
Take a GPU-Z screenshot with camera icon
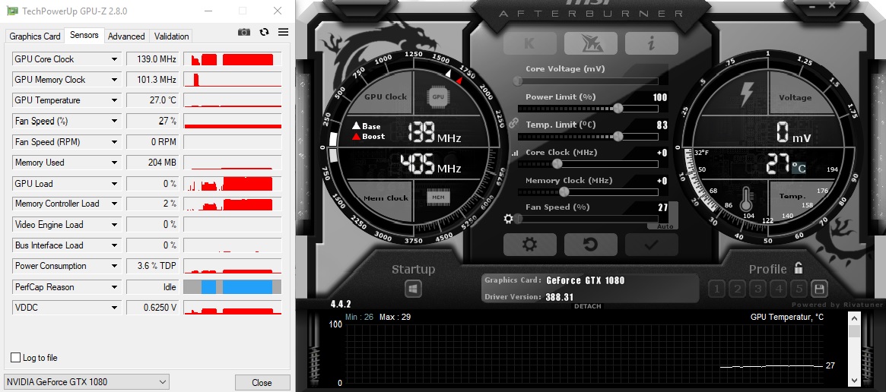point(243,32)
